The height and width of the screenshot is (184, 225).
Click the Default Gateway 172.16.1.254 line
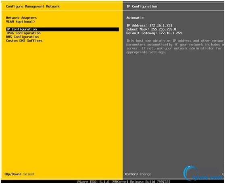[x=154, y=33]
